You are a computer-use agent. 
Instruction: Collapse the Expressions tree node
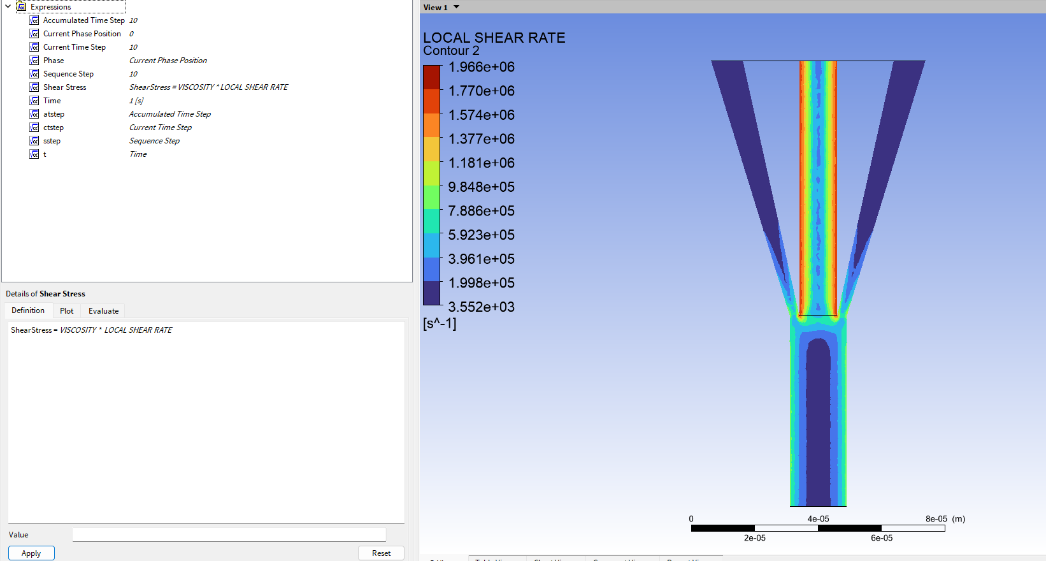(8, 6)
